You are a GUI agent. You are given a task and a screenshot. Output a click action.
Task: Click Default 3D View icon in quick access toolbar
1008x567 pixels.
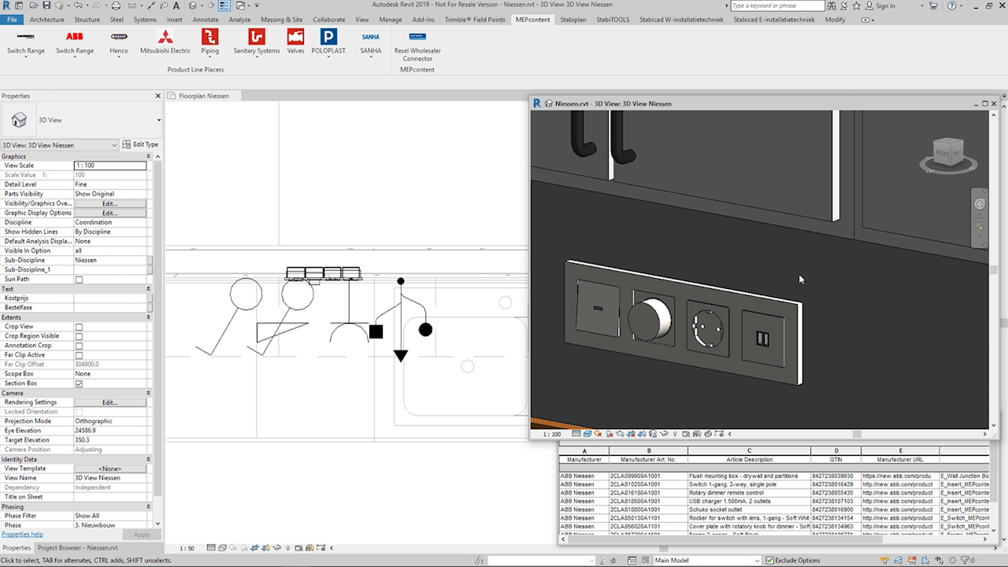(192, 6)
